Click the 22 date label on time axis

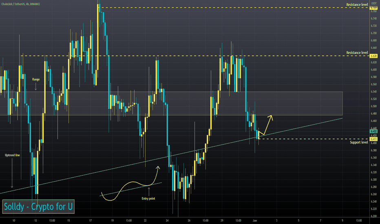coord(145,221)
